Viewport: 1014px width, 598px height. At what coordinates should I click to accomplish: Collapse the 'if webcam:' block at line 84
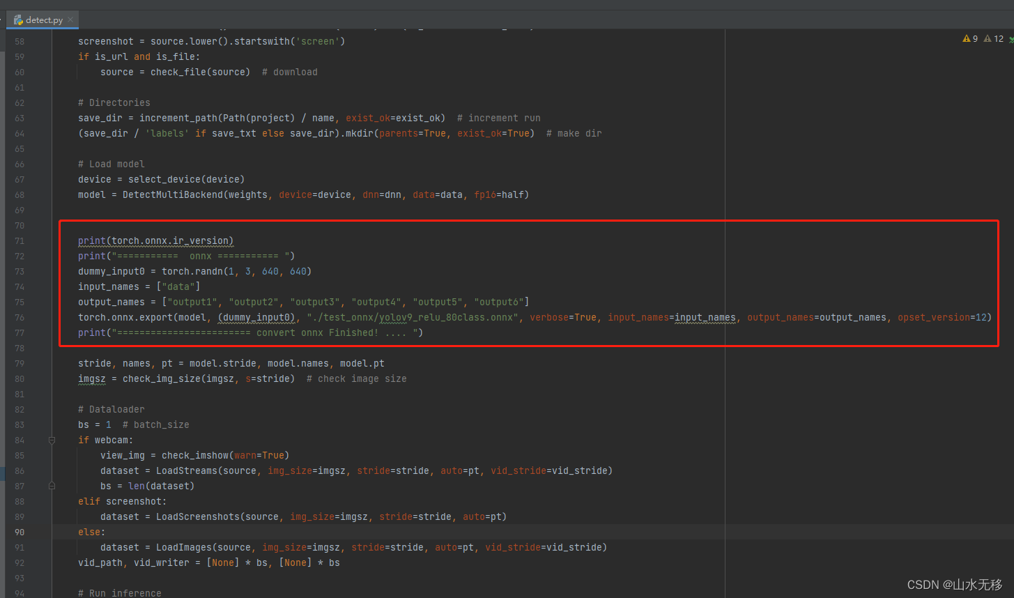click(x=52, y=440)
